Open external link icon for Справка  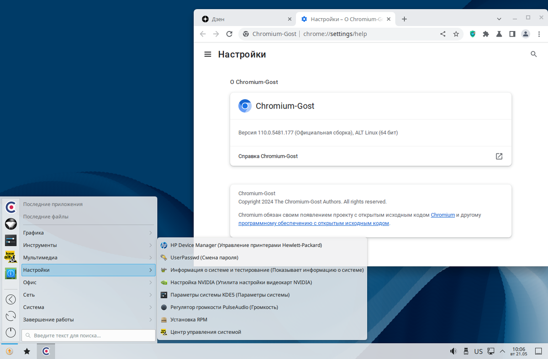499,156
